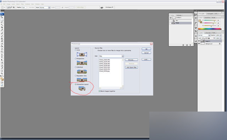Click the lock transparent pixels icon
227x140 pixels.
[203, 38]
